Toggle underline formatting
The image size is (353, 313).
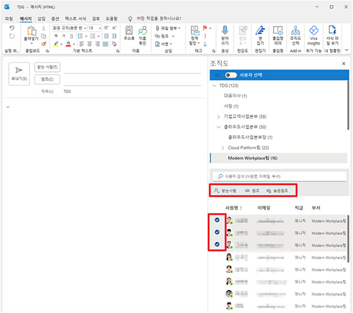pos(71,36)
